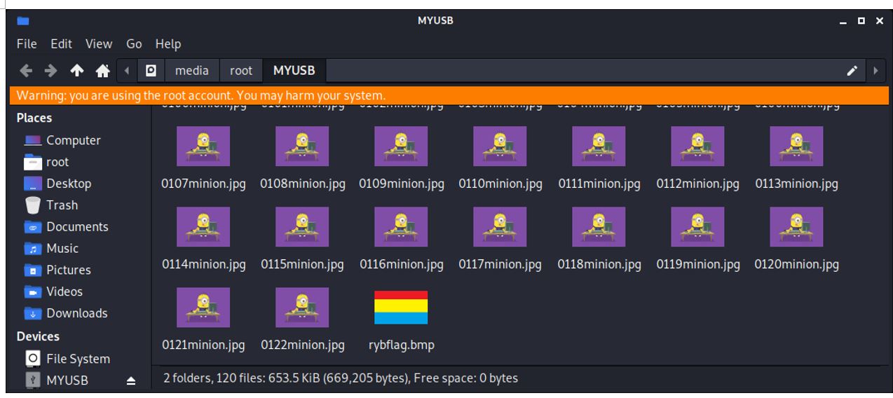Eject MYUSB using the eject icon
Screen dimensions: 893x398
point(130,380)
